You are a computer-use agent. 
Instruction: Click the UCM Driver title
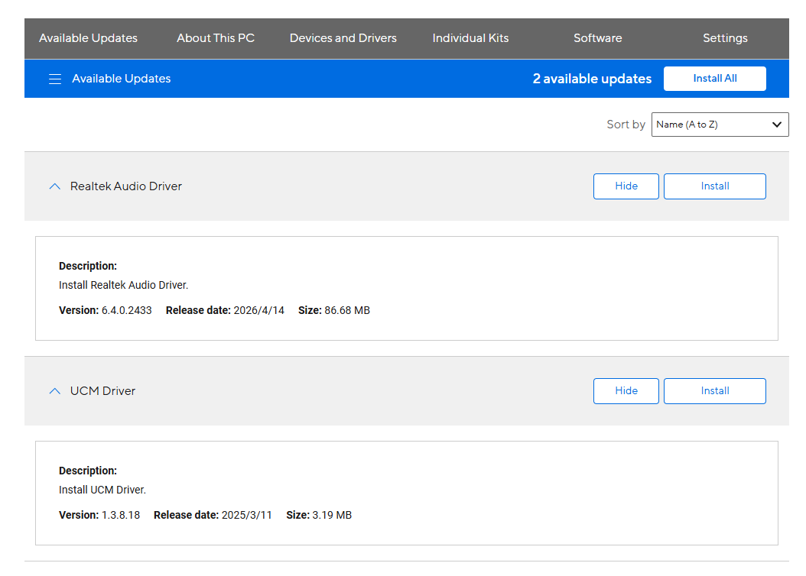coord(102,391)
